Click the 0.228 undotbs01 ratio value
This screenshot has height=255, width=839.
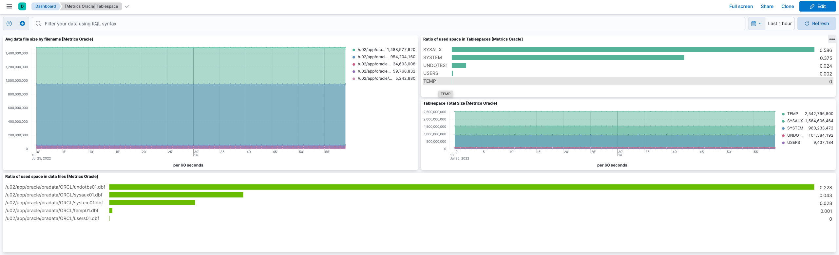[x=826, y=188]
